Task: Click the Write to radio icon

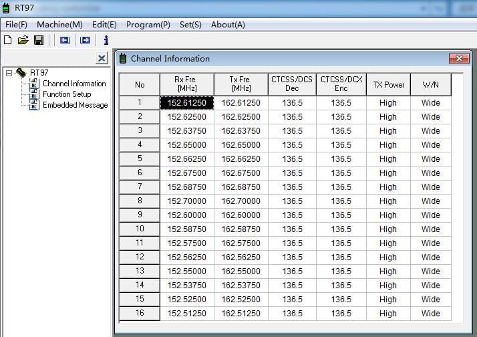Action: click(x=85, y=40)
